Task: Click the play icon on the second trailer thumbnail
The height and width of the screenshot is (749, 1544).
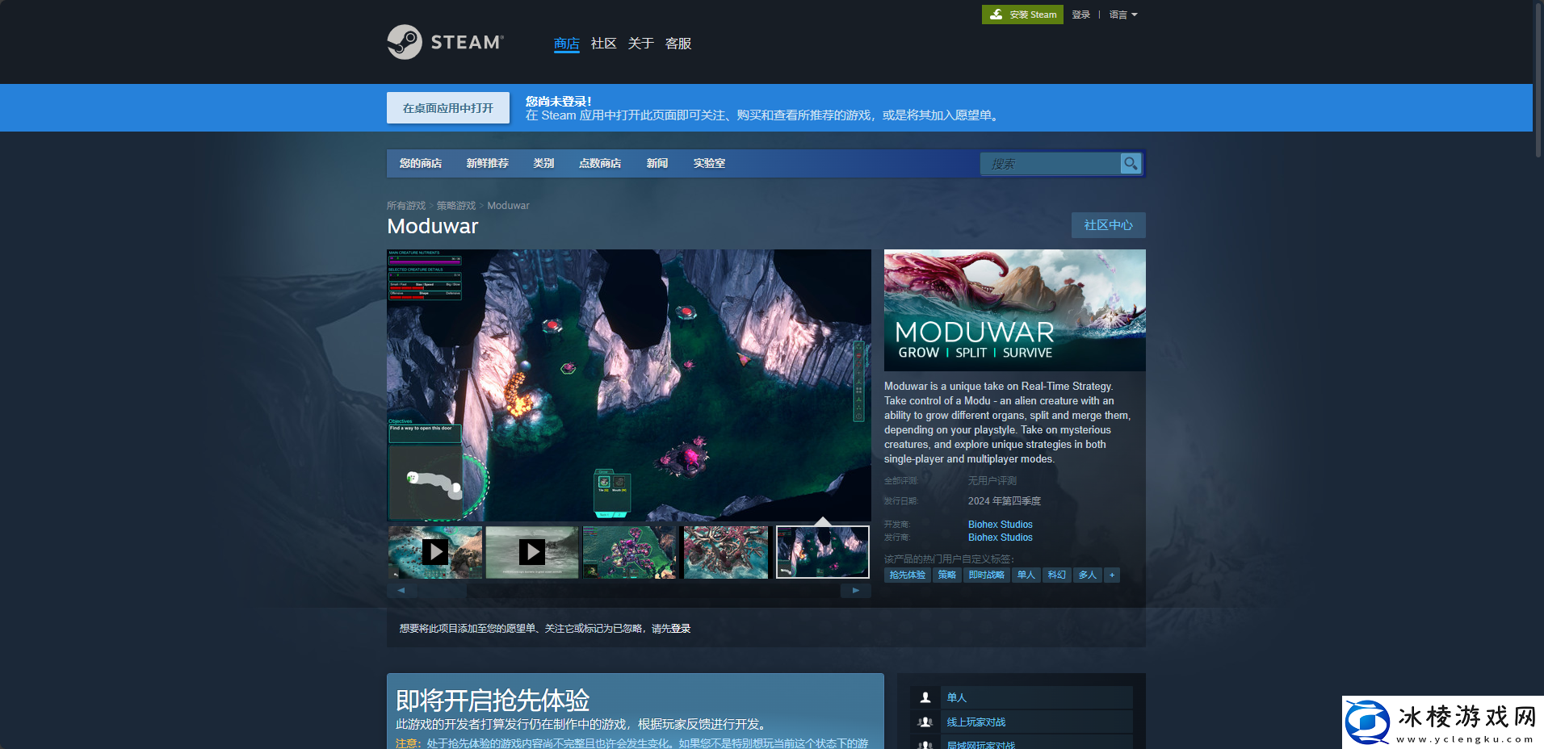Action: [531, 552]
